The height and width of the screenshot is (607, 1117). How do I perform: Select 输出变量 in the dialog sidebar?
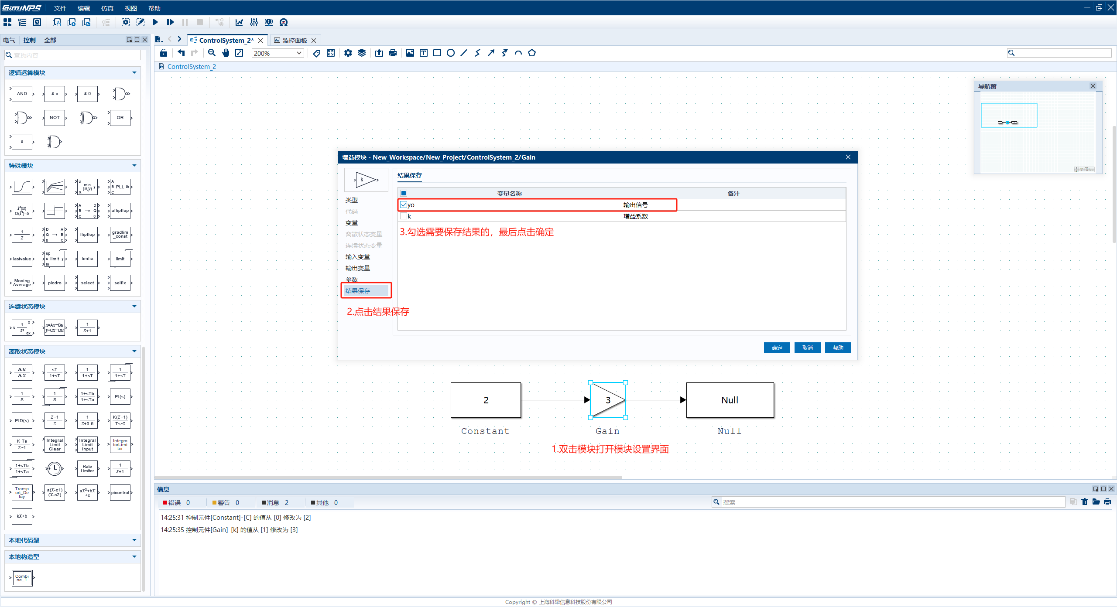point(358,268)
